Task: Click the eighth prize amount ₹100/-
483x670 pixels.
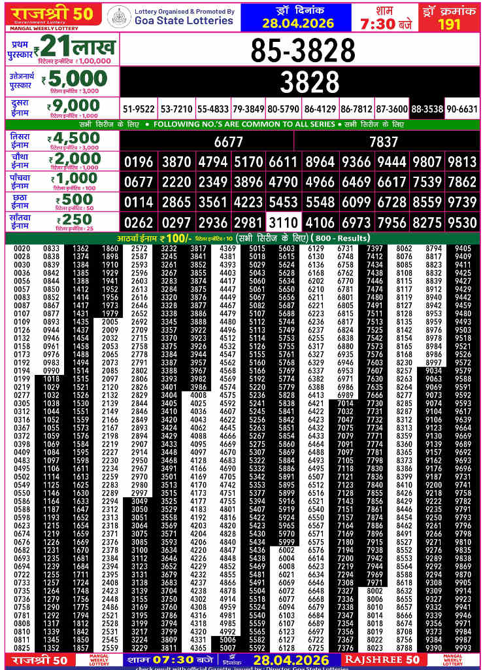Action: pos(176,238)
